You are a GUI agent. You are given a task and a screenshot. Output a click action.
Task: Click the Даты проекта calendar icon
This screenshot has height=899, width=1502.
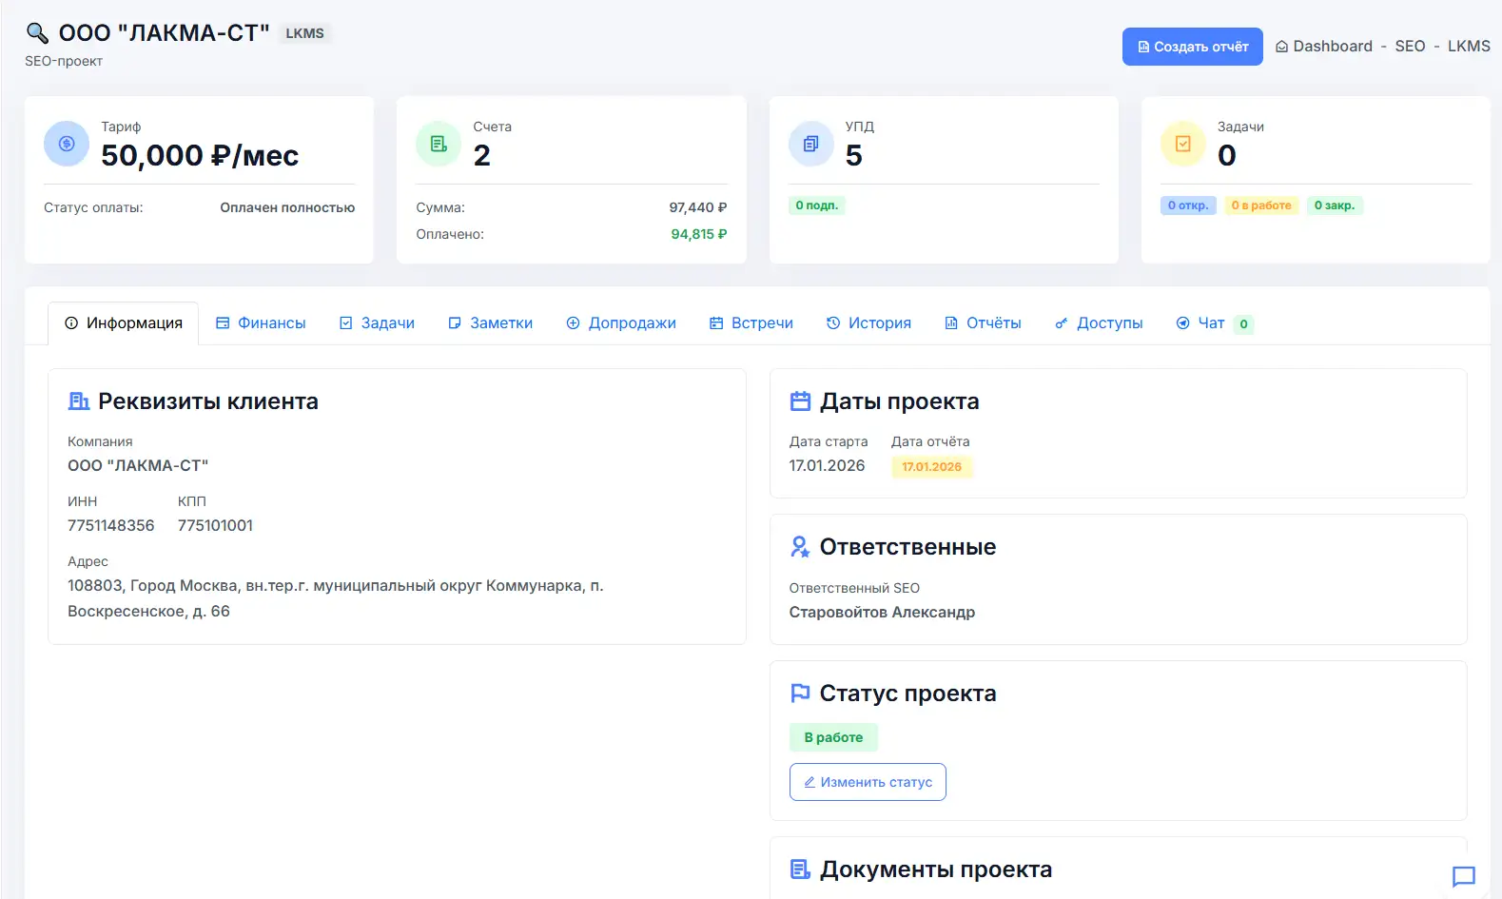801,401
